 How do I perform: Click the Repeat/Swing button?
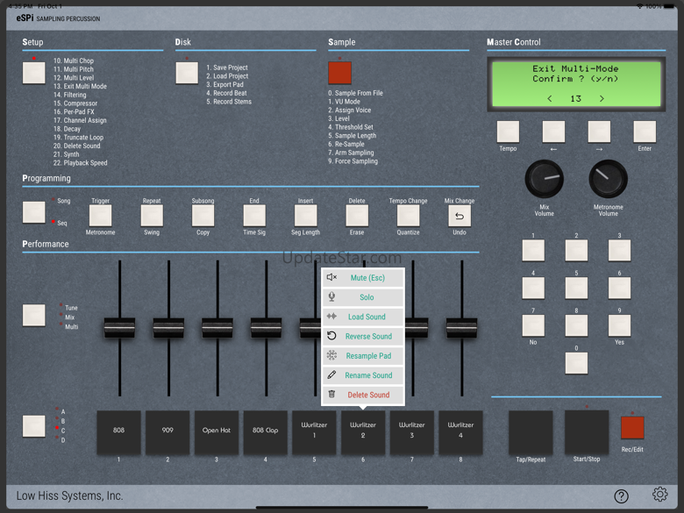tap(152, 216)
